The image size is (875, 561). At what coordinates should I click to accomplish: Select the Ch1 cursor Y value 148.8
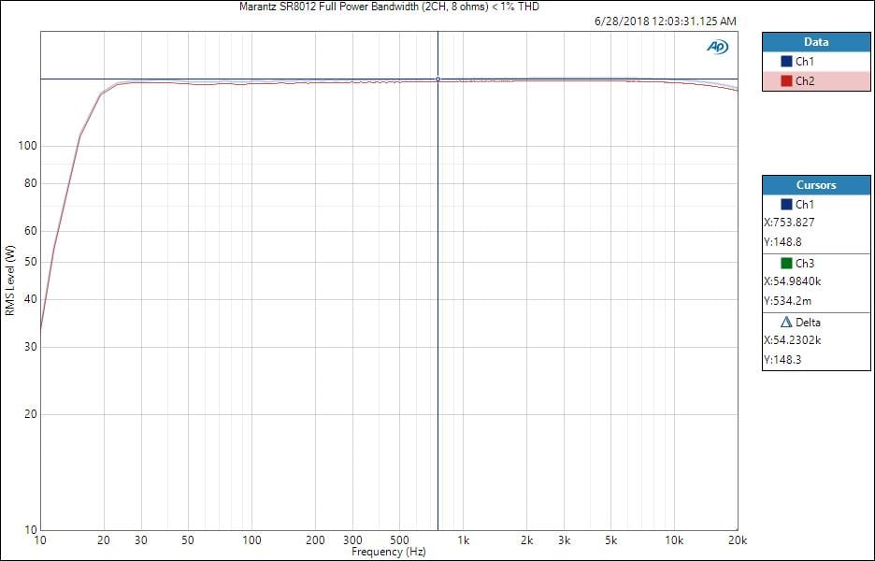[782, 241]
